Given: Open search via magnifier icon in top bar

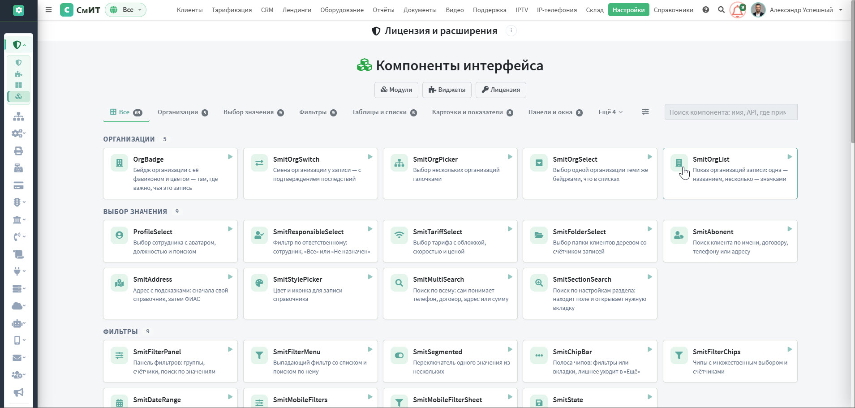Looking at the screenshot, I should point(721,9).
